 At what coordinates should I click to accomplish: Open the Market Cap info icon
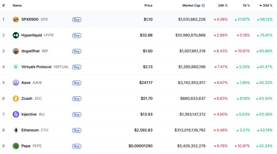[x=203, y=6]
